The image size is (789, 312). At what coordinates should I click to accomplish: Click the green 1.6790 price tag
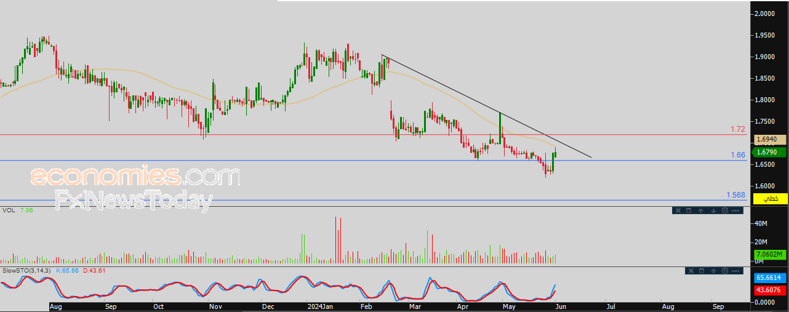point(770,152)
